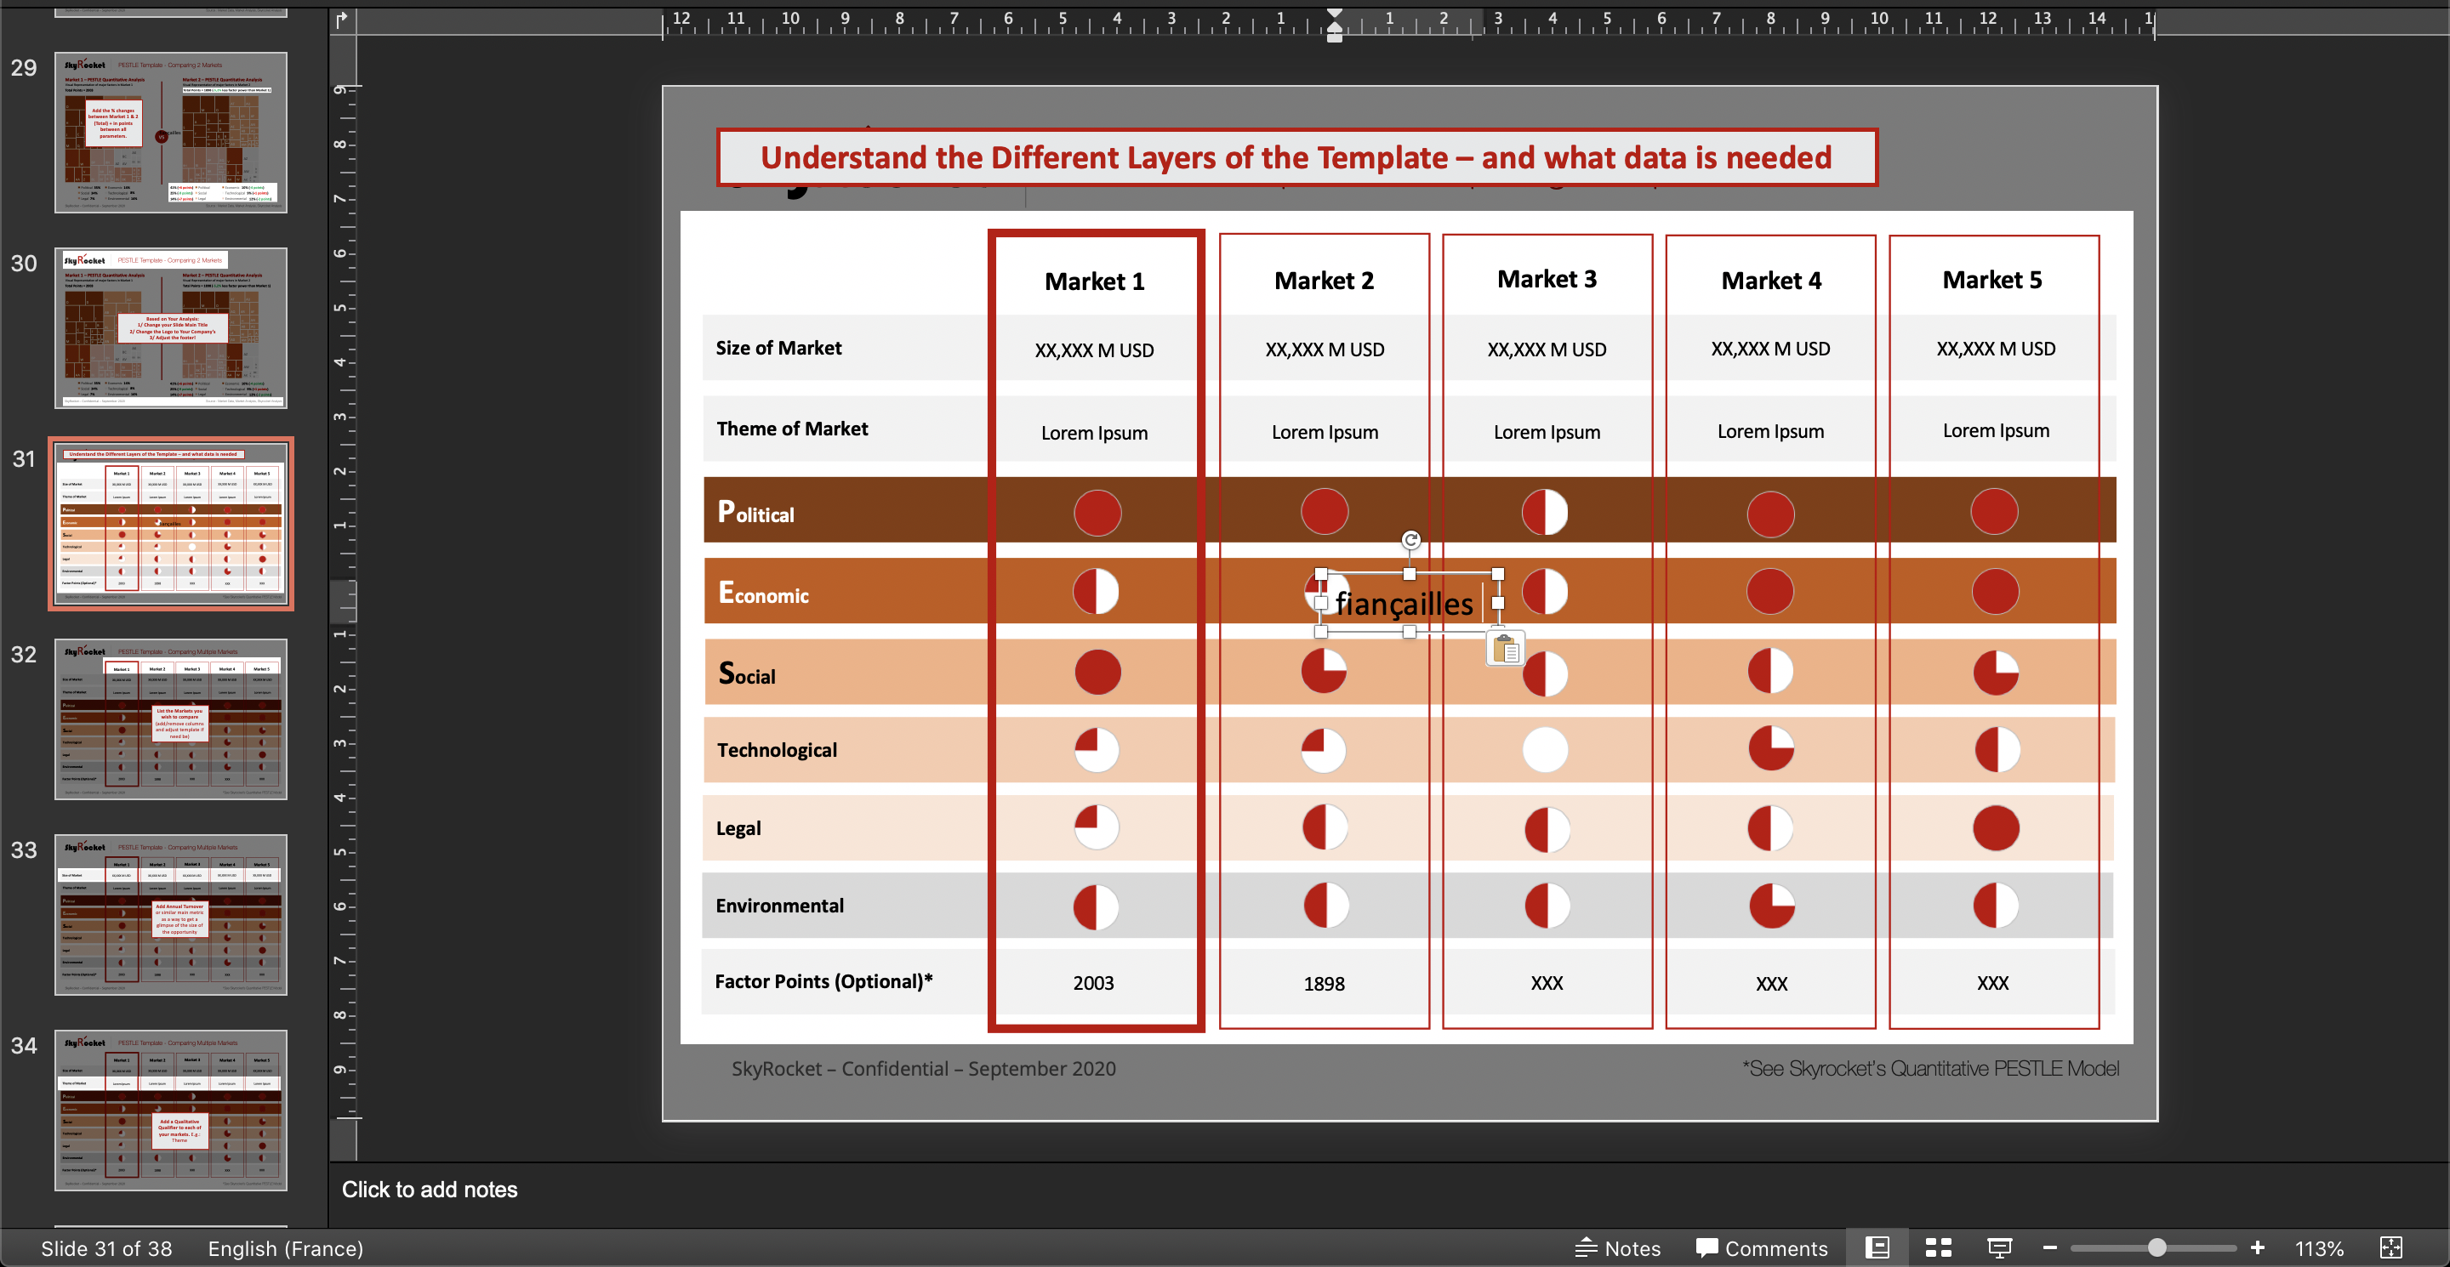Select slide 33 thumbnail

[x=171, y=915]
